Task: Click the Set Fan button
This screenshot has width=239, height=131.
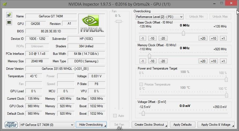Action: [x=119, y=125]
